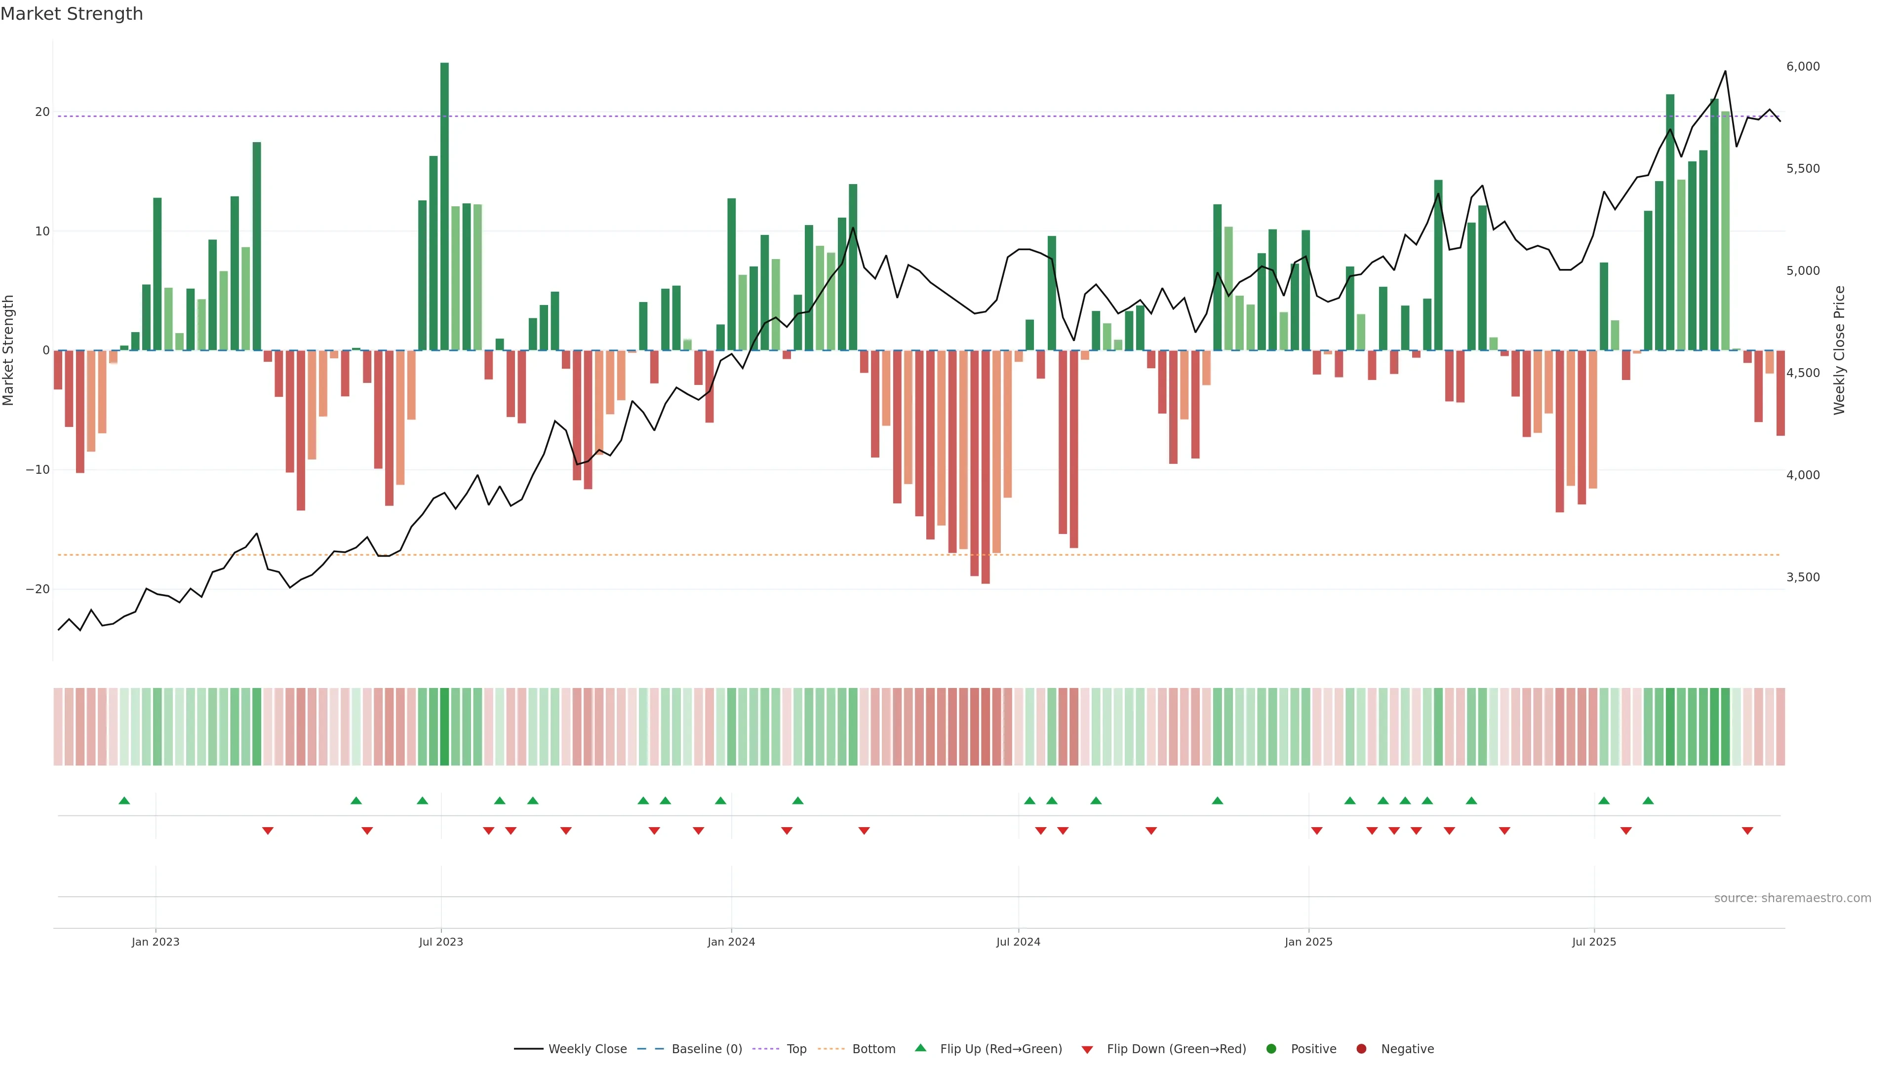
Task: Click the rightmost red Flip Down triangle marker
Action: 1747,831
